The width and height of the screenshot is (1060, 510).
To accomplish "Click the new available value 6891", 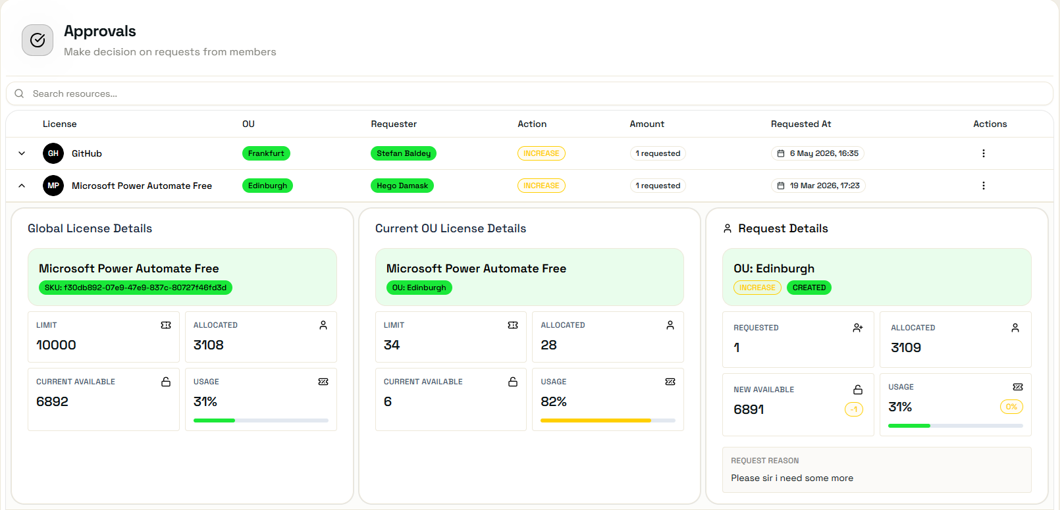I will [x=749, y=409].
